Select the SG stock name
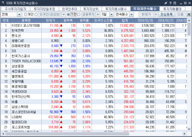 point(14,51)
